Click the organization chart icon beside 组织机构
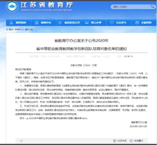Screen dimensions: 157x145 (11, 23)
